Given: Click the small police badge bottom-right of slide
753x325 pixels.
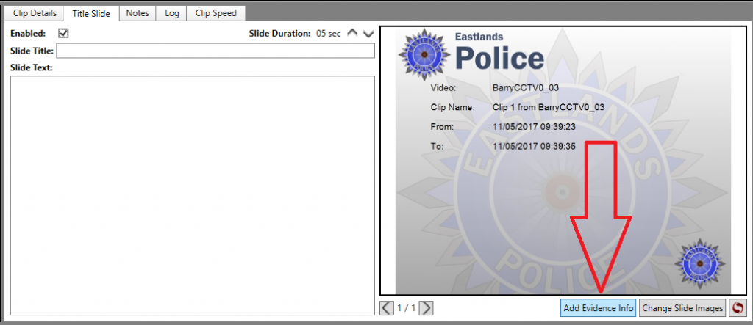Looking at the screenshot, I should coord(700,263).
